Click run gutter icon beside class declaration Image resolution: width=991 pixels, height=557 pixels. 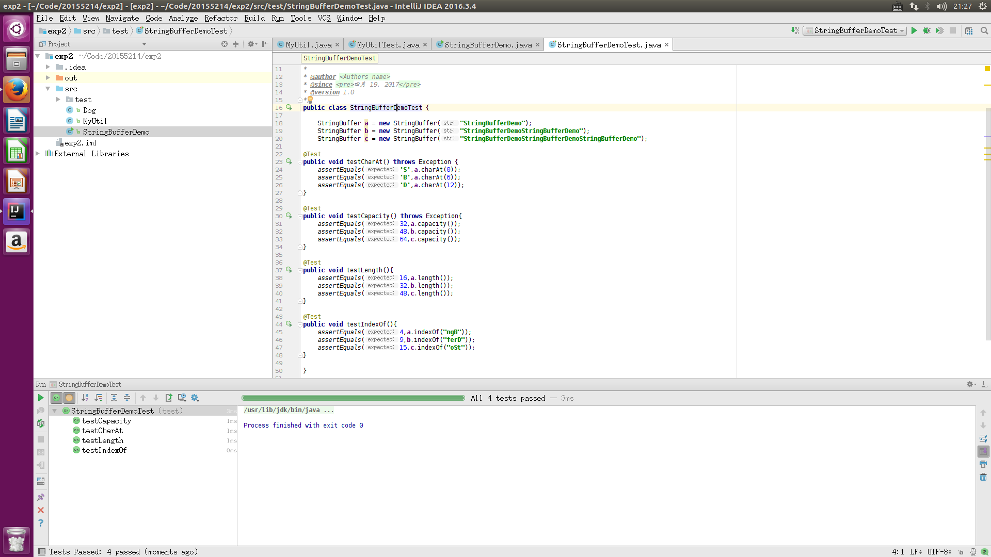[289, 108]
